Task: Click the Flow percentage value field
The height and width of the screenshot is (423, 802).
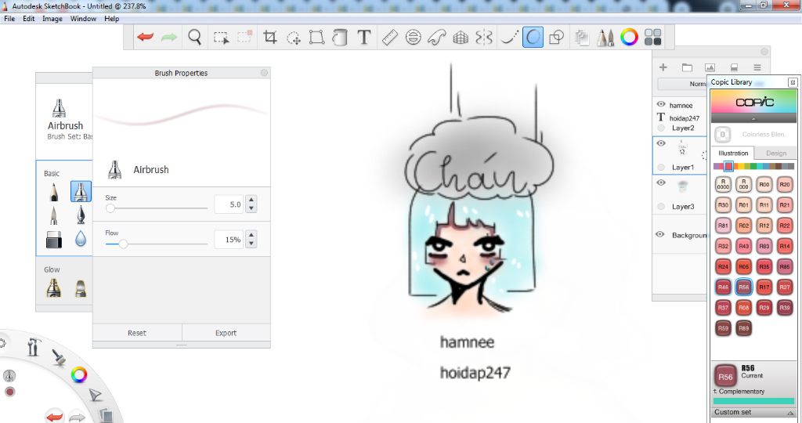Action: click(x=229, y=240)
